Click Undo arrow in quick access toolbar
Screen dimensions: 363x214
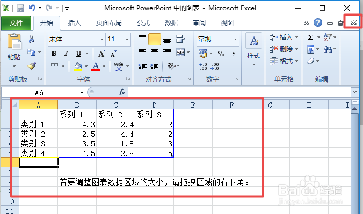click(x=32, y=8)
